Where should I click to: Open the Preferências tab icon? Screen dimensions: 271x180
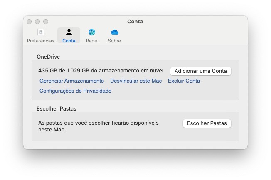click(x=40, y=32)
